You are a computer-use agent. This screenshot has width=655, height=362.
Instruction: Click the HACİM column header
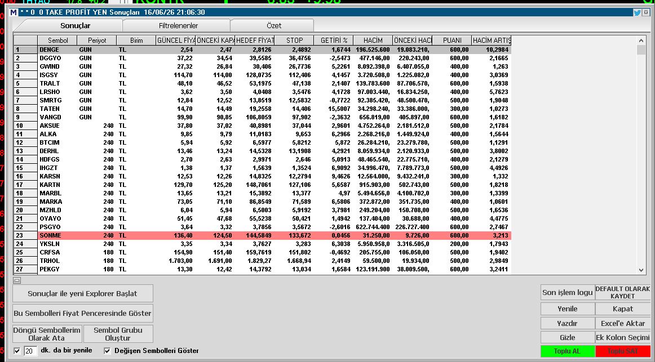point(373,41)
